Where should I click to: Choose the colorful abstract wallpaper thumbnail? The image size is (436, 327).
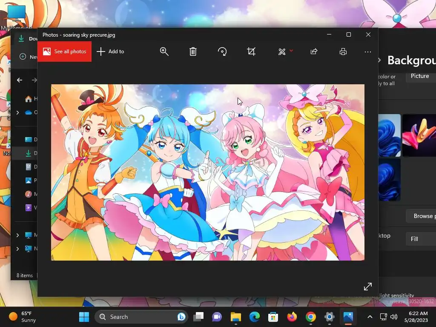coord(419,135)
